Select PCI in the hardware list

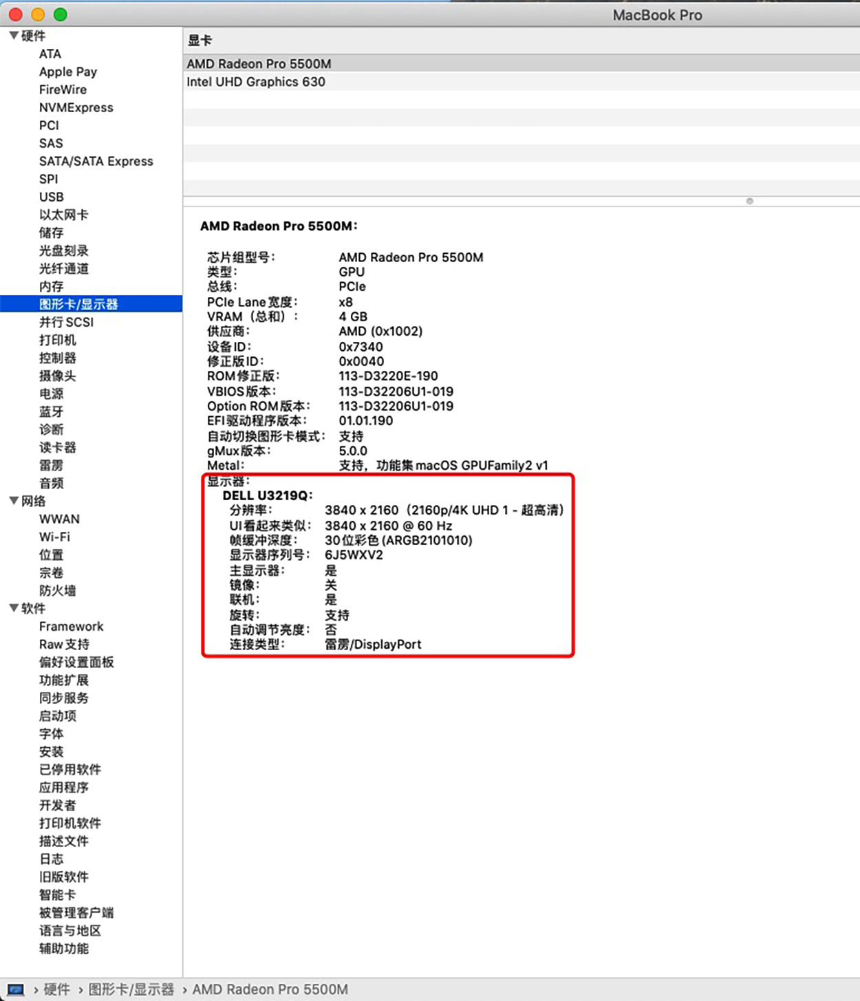[49, 125]
